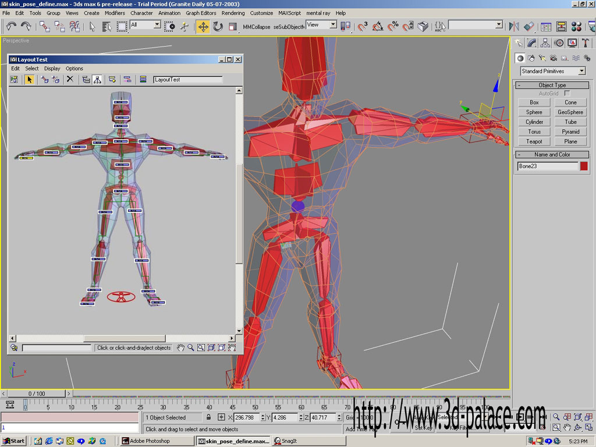Click the time slider showing 0 / 100
This screenshot has width=596, height=447.
point(37,393)
